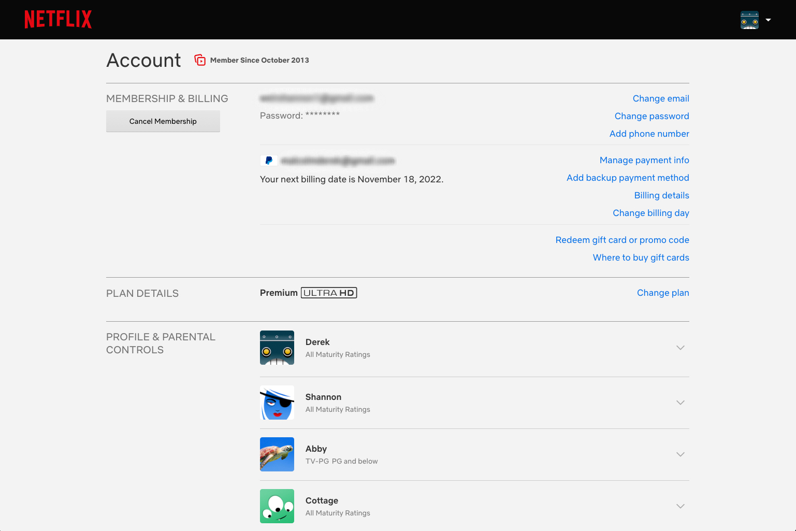Click Cottage's All Maturity Ratings text
This screenshot has width=796, height=531.
tap(338, 513)
